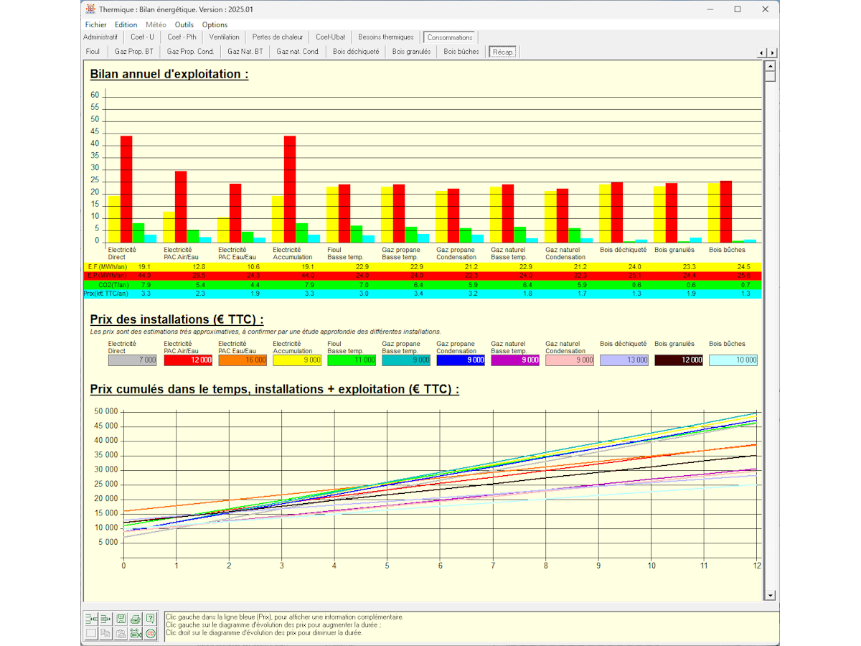This screenshot has width=861, height=646.
Task: Open the Outils menu
Action: click(x=184, y=24)
